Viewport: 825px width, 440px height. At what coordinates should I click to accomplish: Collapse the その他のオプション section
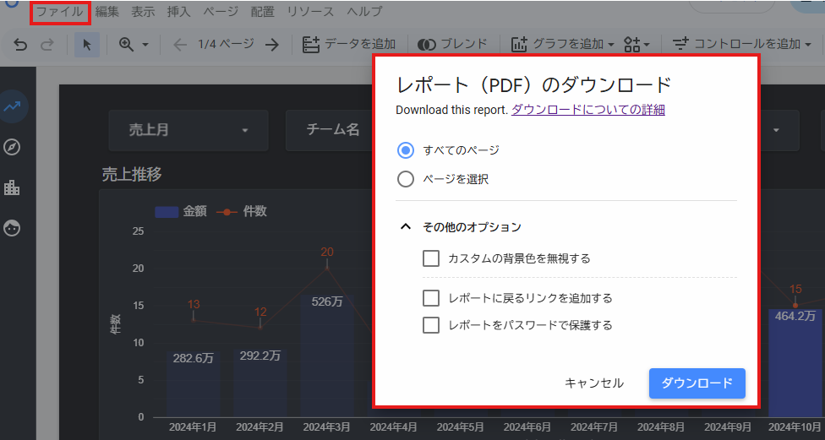pyautogui.click(x=406, y=227)
